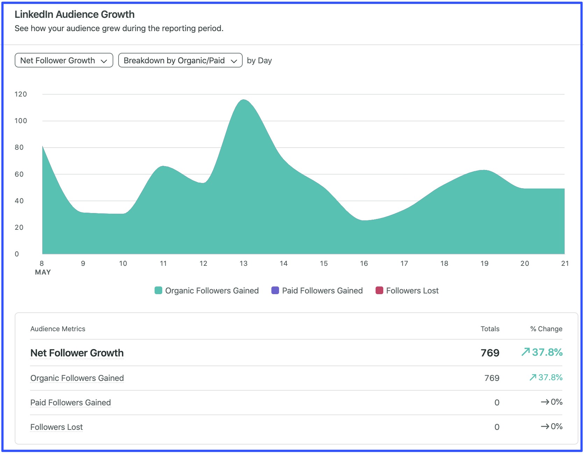Open the Net Follower Growth metric dropdown
Viewport: 584px width, 454px height.
tap(63, 60)
